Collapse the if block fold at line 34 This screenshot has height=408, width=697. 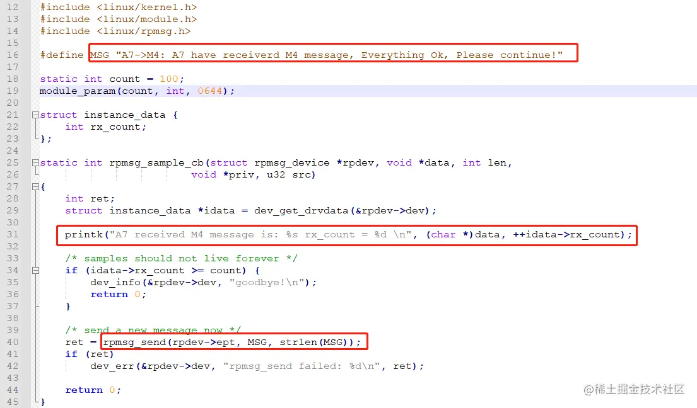point(35,271)
